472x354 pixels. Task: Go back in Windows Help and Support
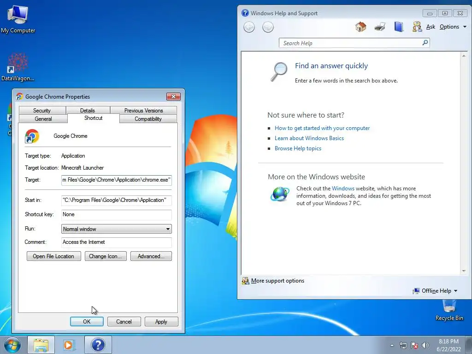pos(249,27)
